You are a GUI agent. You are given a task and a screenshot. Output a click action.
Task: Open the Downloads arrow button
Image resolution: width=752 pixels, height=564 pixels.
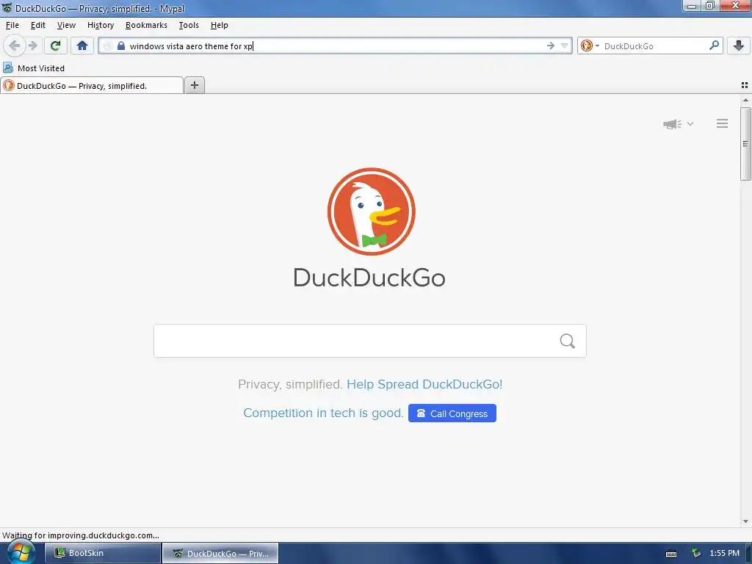tap(739, 46)
